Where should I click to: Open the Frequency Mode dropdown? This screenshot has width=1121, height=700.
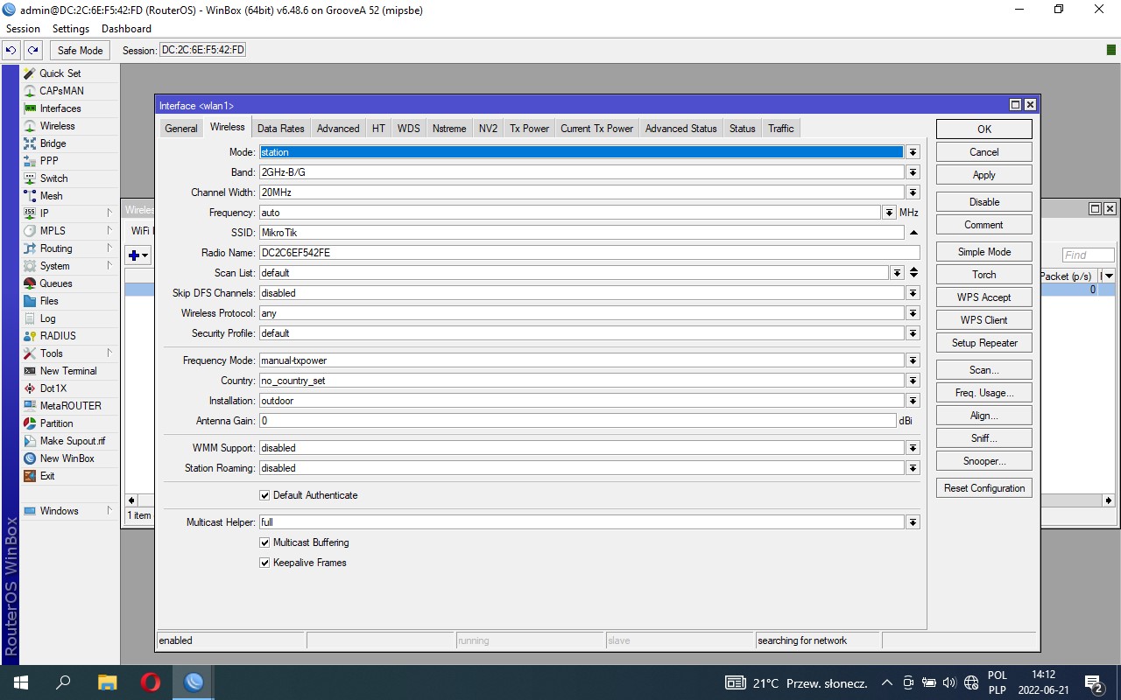(x=913, y=360)
